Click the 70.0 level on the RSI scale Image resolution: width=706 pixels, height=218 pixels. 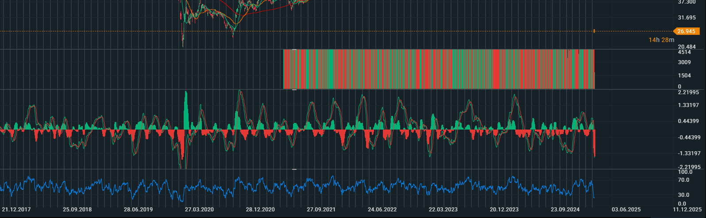point(683,180)
